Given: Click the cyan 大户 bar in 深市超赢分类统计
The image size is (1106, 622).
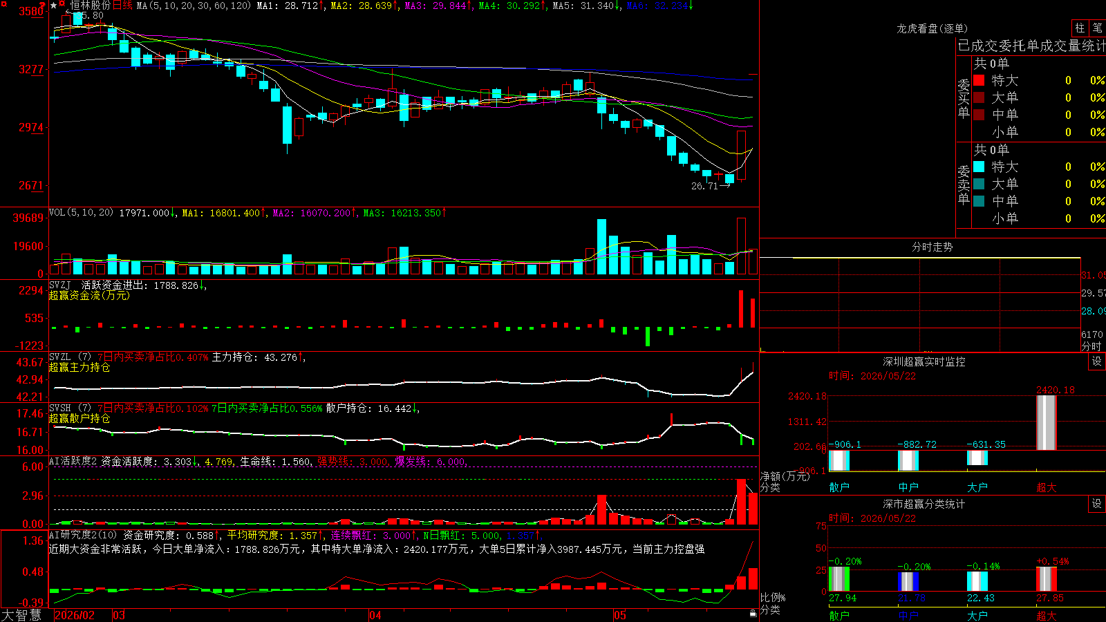Looking at the screenshot, I should click(977, 581).
